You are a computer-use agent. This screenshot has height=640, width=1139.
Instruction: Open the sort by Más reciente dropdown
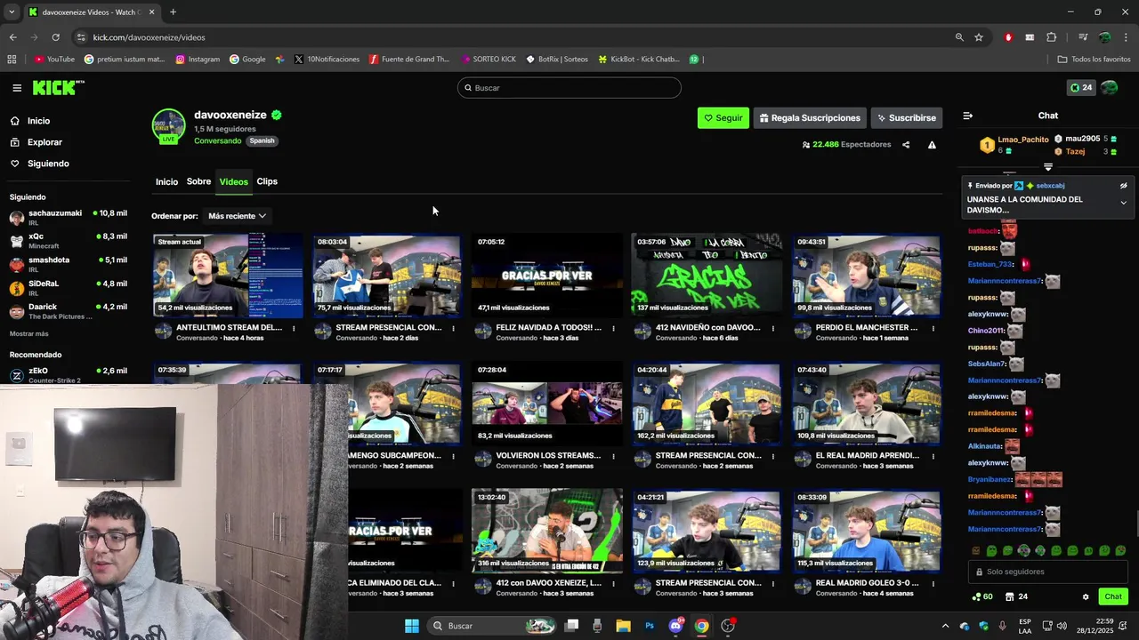click(x=237, y=216)
